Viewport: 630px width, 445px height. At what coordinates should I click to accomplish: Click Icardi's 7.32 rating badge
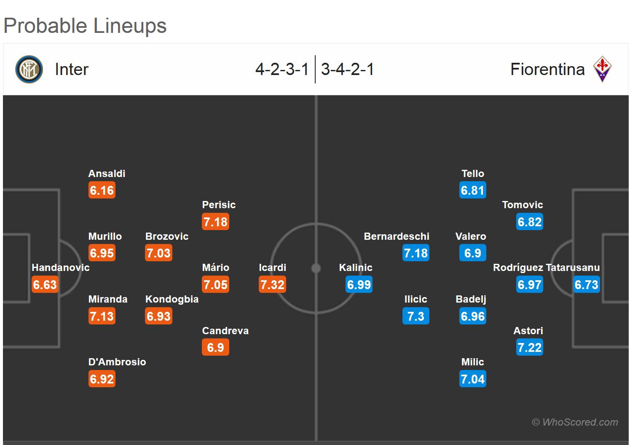coord(272,285)
